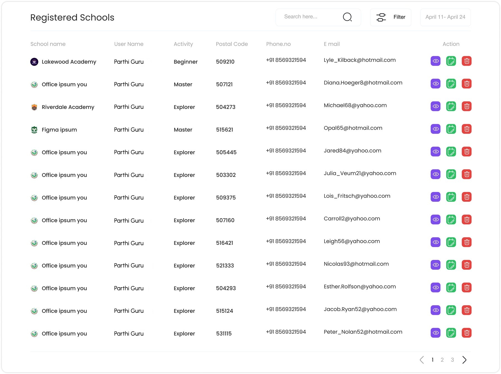Delete the Riverdale Academy entry
Viewport: 501px width, 374px height.
click(467, 106)
